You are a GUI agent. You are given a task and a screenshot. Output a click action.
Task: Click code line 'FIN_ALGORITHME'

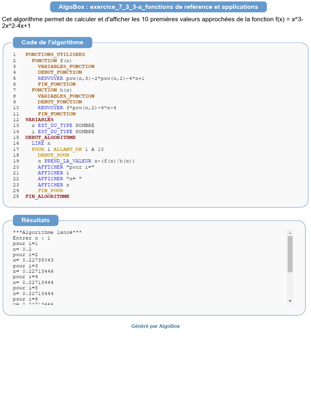[x=47, y=197]
